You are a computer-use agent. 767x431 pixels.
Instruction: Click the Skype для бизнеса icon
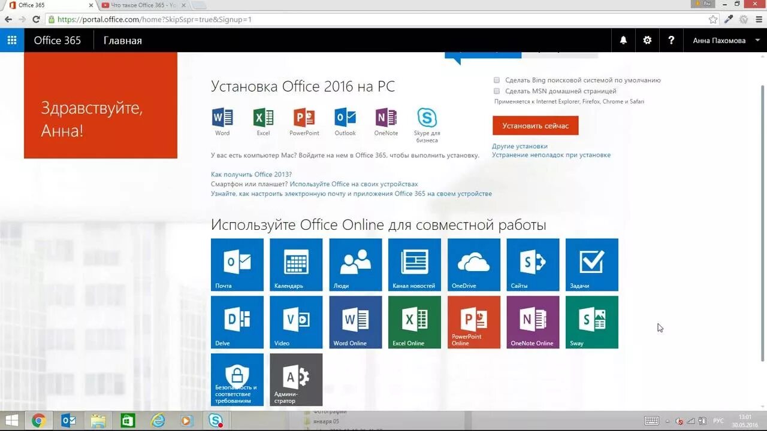427,117
